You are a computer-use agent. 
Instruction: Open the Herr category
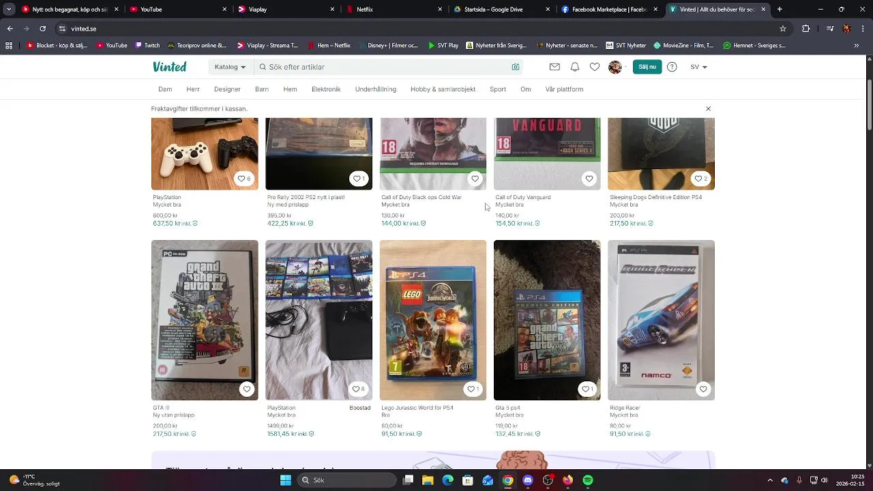[x=193, y=89]
